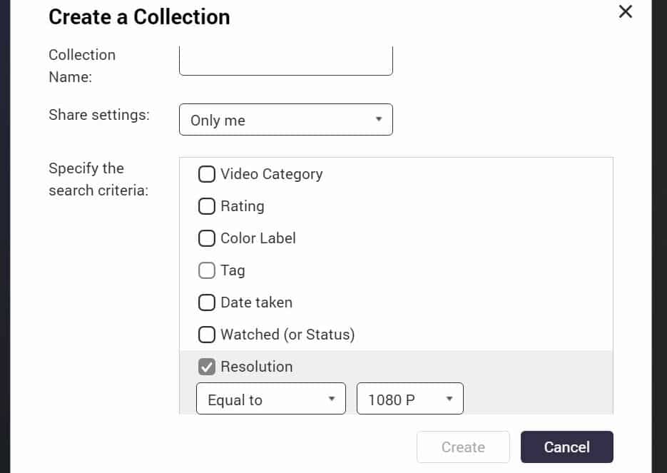Open the Share settings dropdown
The height and width of the screenshot is (473, 667).
[x=286, y=120]
